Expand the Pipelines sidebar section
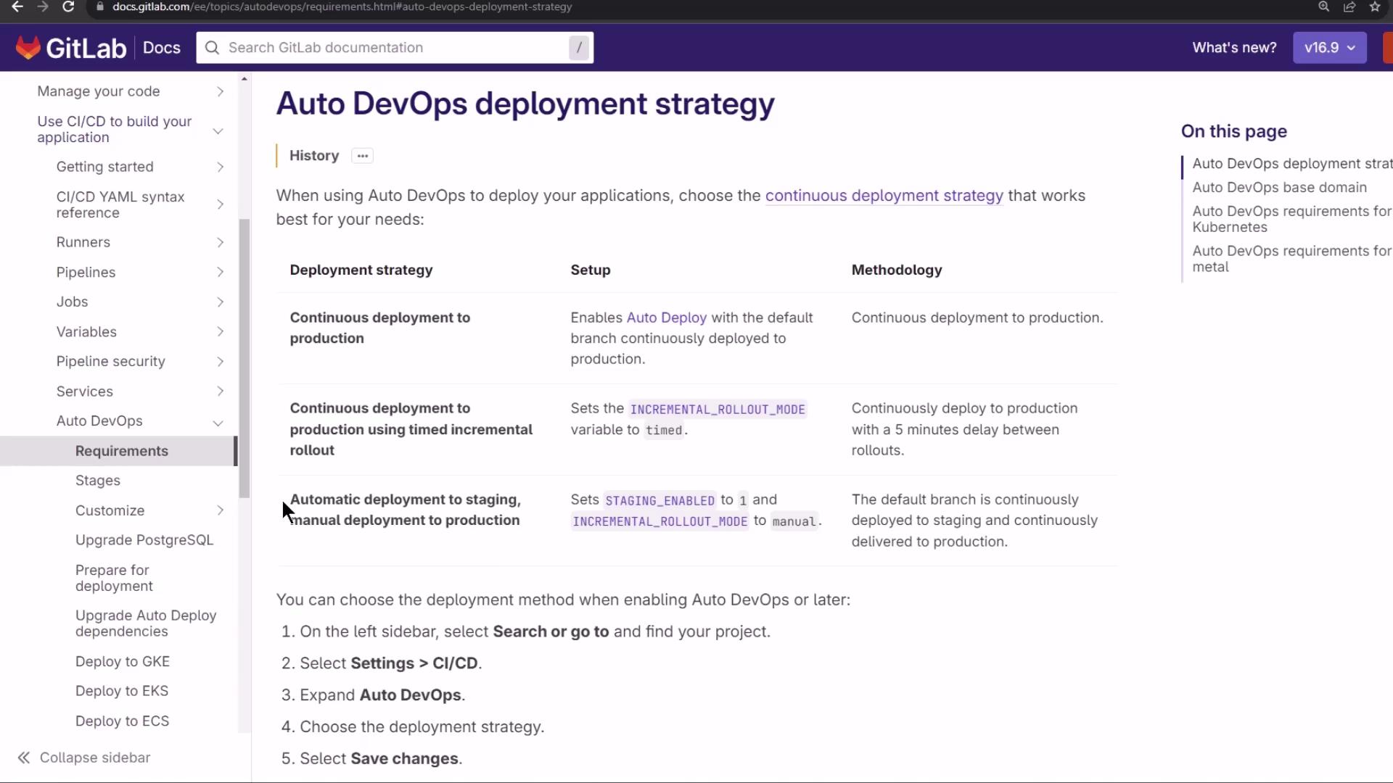Image resolution: width=1393 pixels, height=783 pixels. [x=220, y=273]
